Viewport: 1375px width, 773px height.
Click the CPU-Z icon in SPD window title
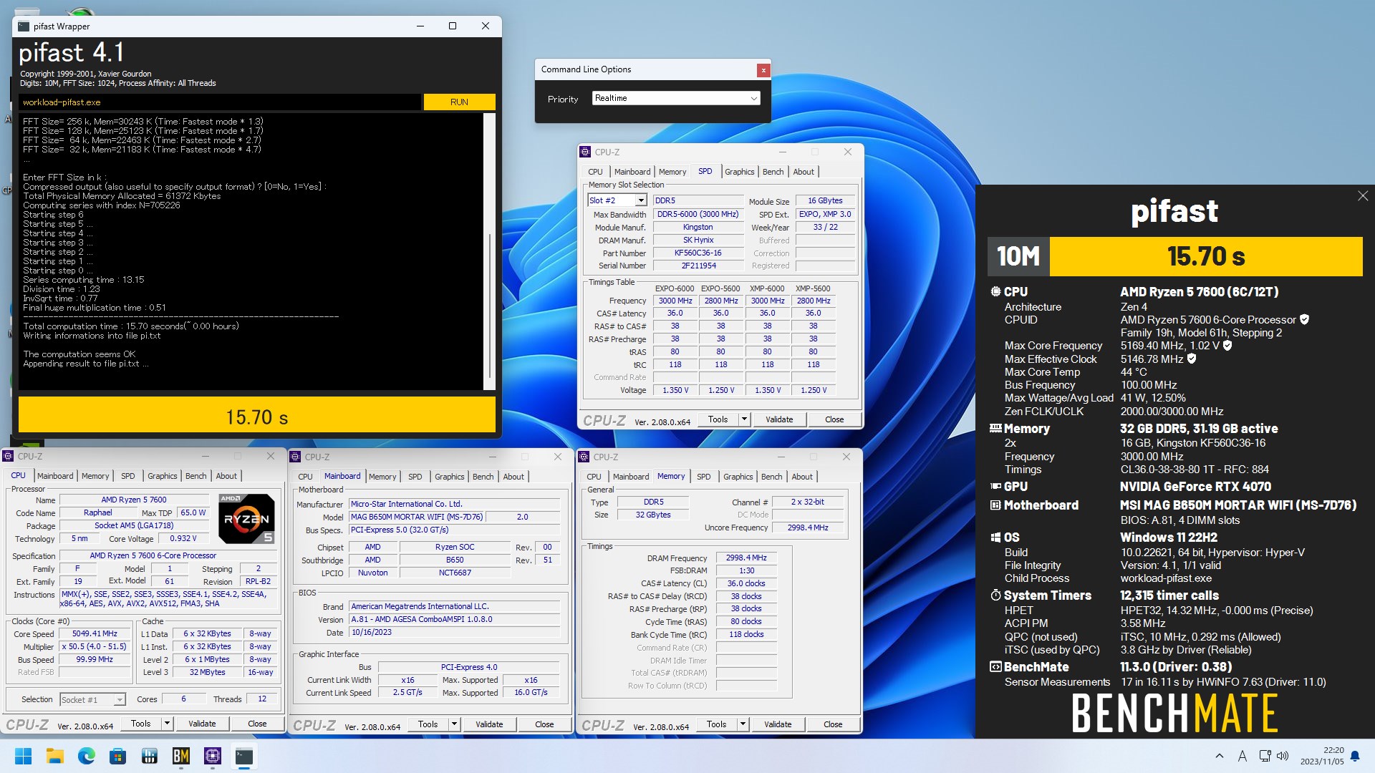[585, 152]
